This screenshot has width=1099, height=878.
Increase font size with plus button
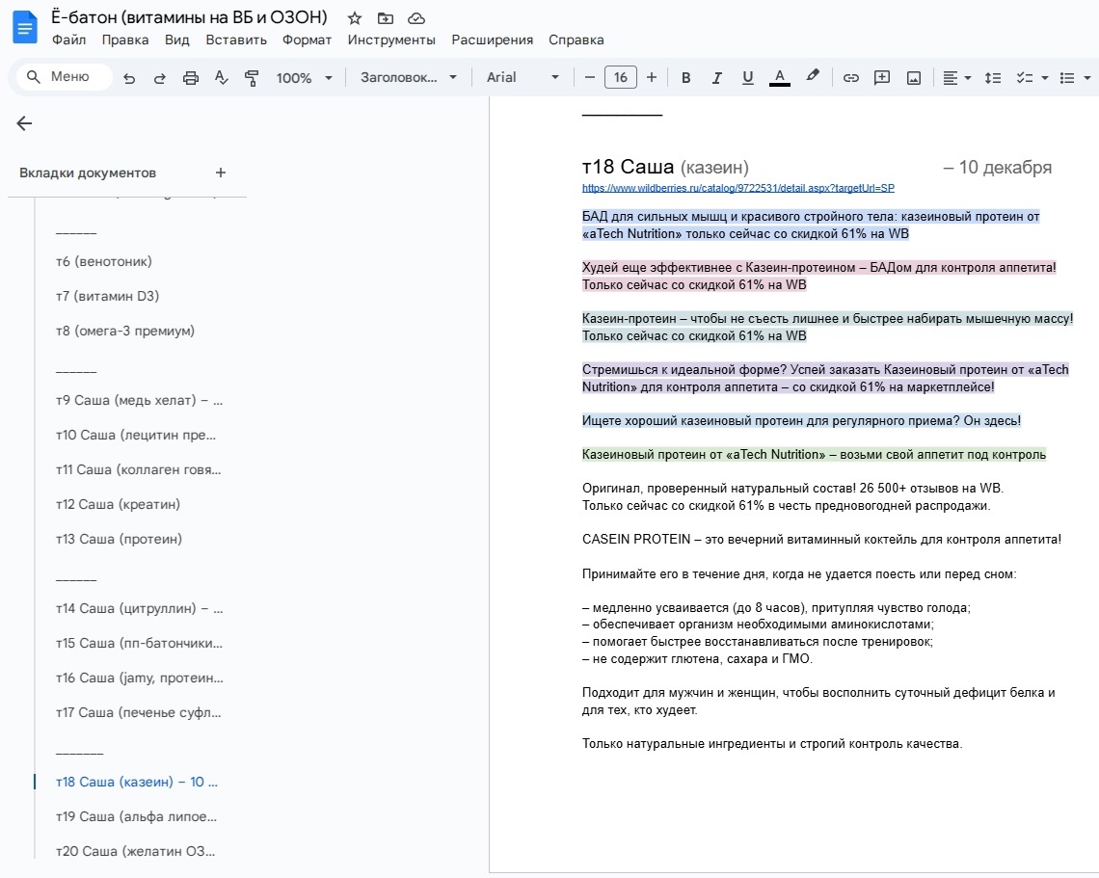tap(651, 78)
